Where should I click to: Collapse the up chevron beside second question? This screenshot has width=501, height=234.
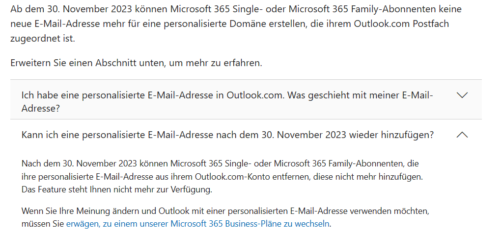462,135
